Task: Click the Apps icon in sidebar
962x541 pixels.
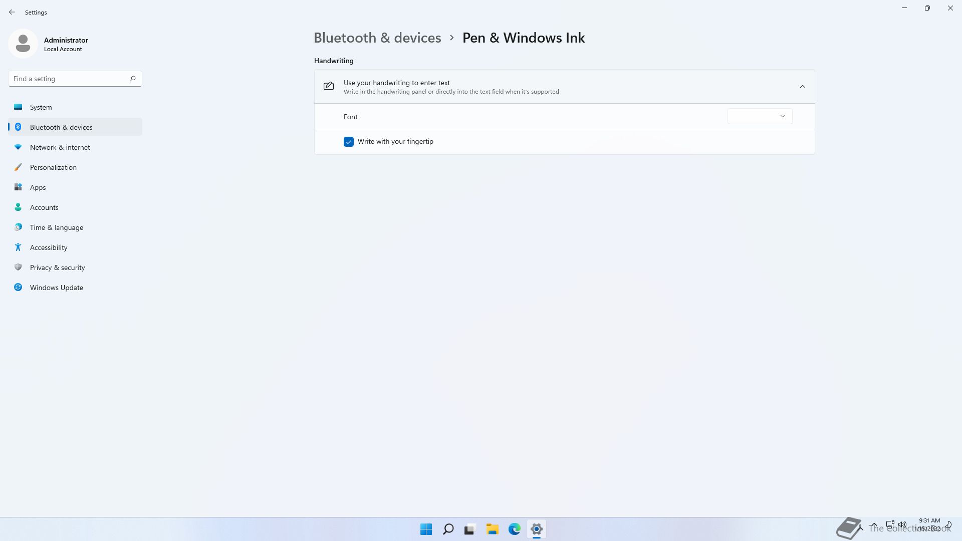Action: (18, 187)
